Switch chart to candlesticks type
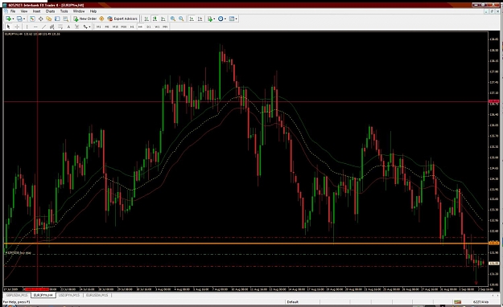503x307 pixels. pyautogui.click(x=155, y=18)
